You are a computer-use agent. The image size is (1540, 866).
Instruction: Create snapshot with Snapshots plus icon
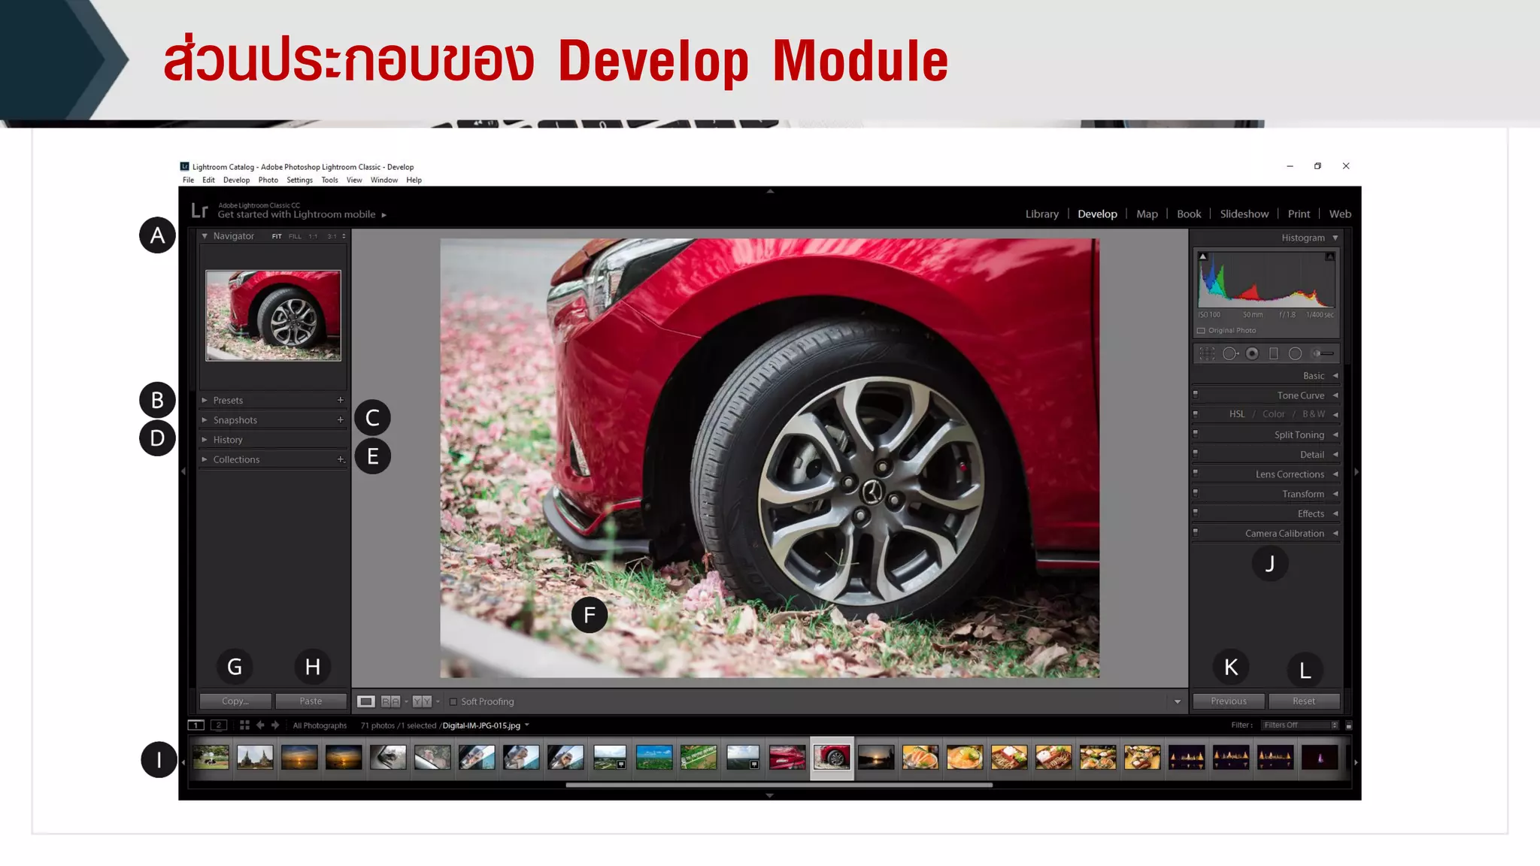point(341,419)
